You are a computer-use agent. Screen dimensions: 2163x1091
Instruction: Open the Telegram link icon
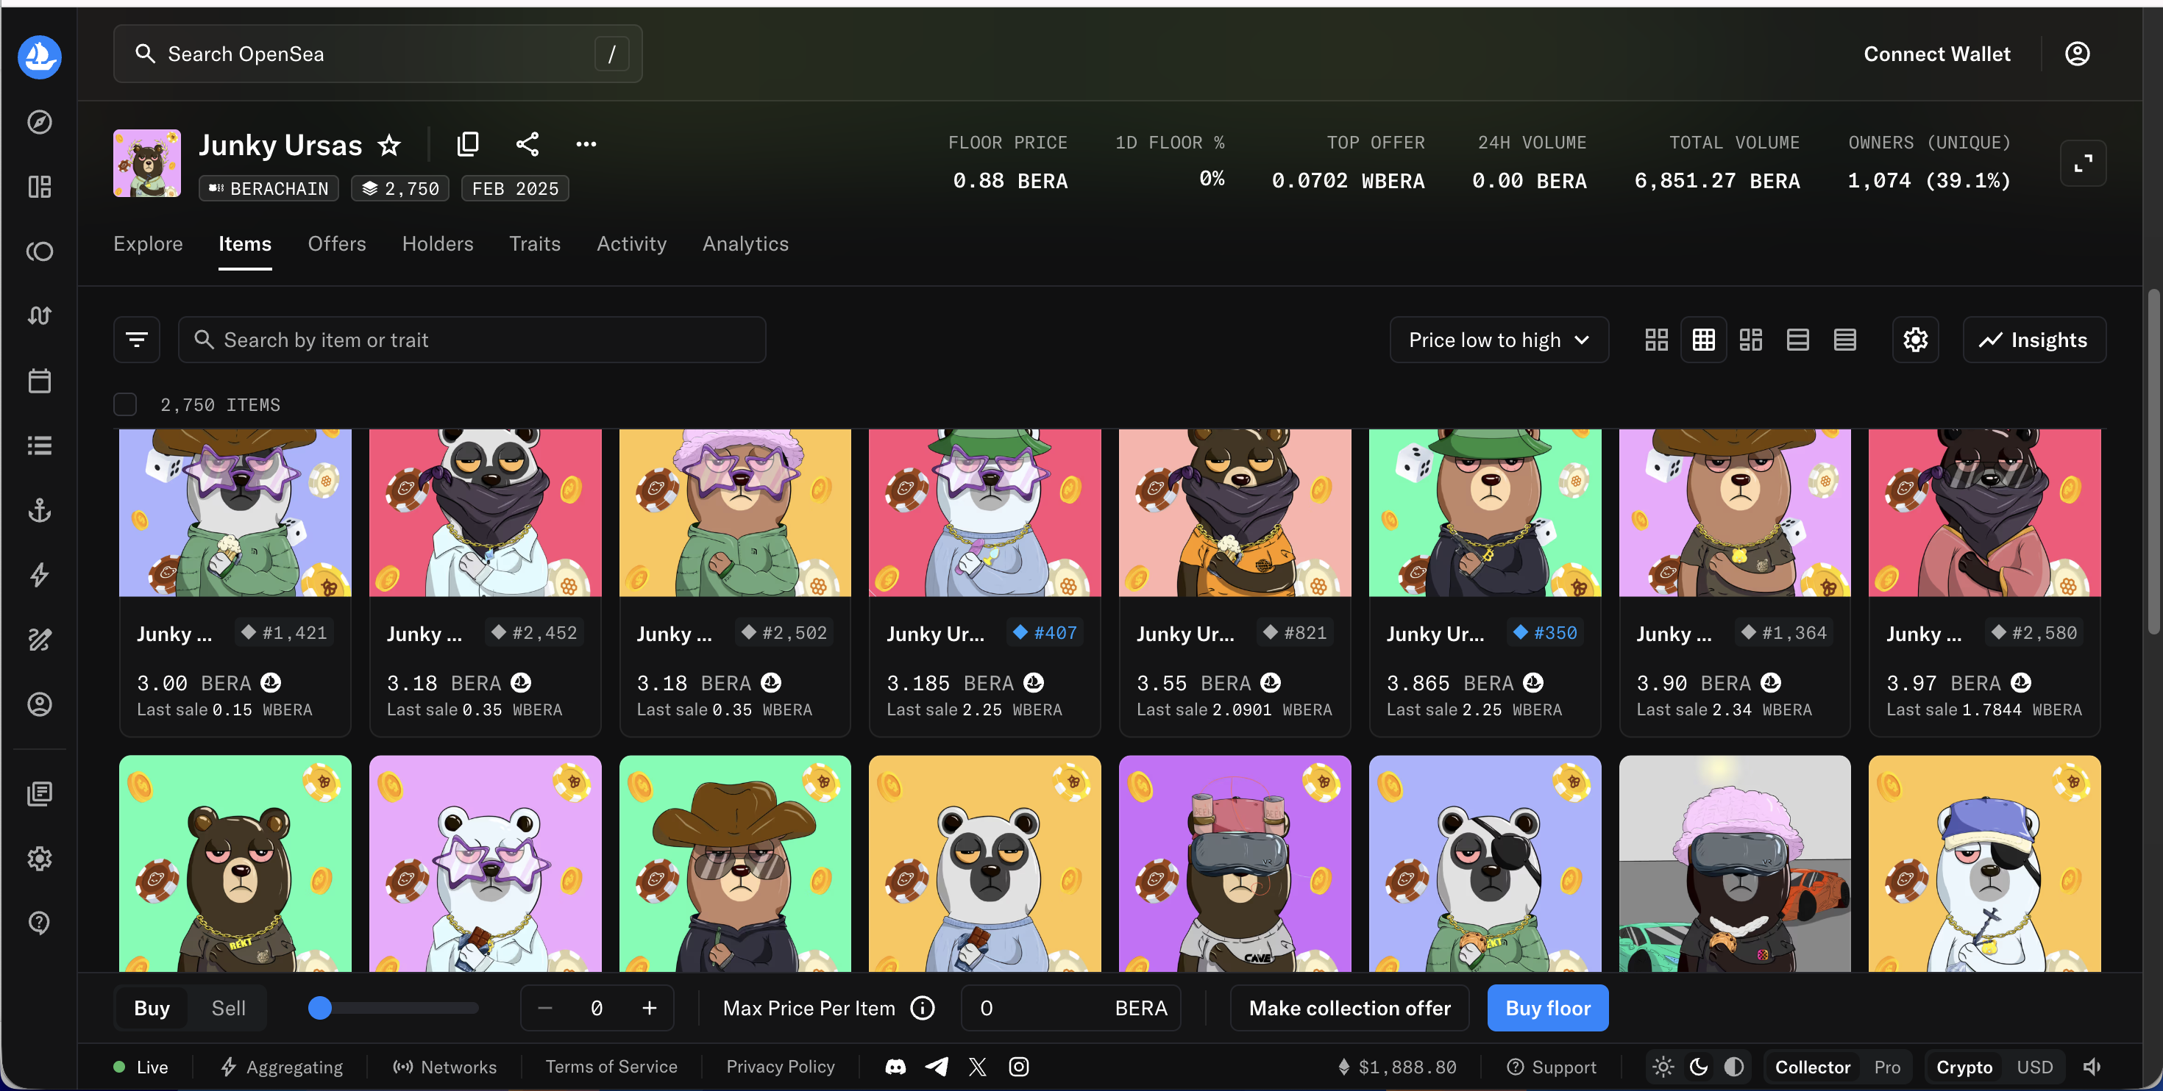pyautogui.click(x=937, y=1067)
